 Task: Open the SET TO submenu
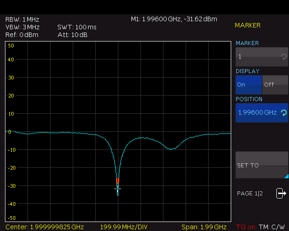261,165
